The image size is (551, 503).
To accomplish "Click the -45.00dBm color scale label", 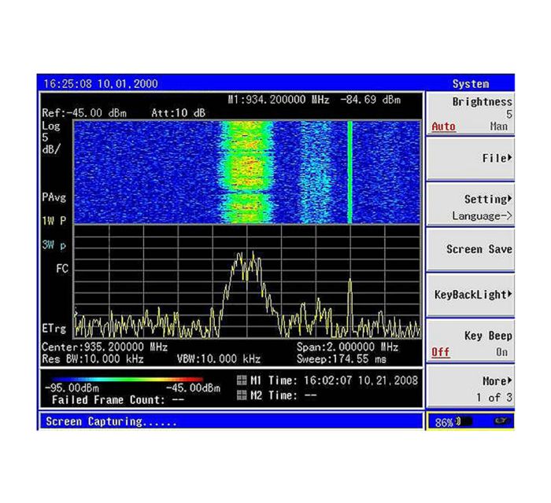I will (x=193, y=388).
